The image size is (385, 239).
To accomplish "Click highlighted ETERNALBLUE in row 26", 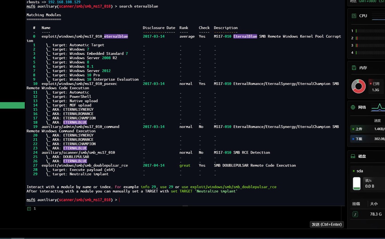I will tap(75, 161).
